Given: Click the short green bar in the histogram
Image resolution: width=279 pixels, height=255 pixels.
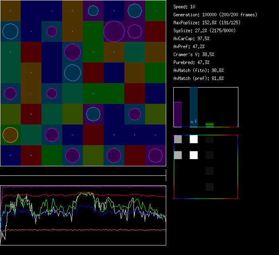Looking at the screenshot, I should click(210, 125).
